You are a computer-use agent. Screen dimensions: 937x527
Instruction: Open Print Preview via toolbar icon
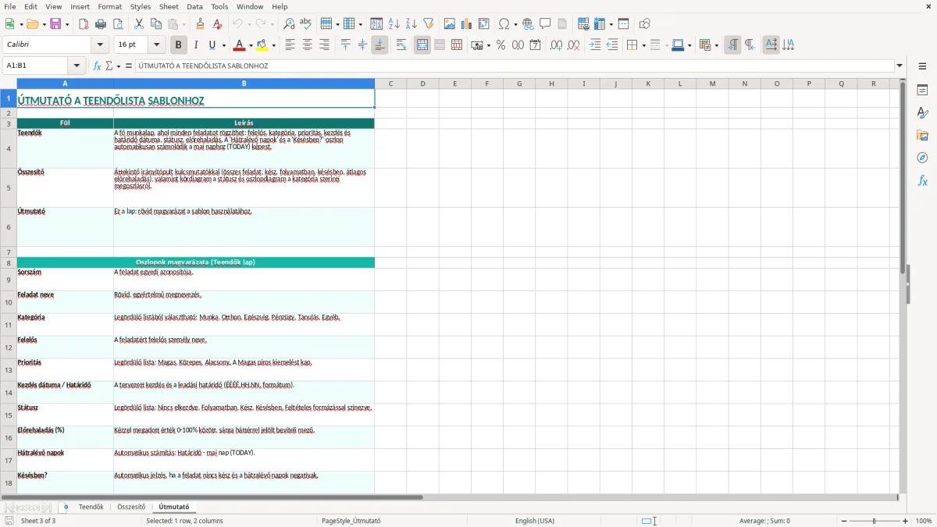click(x=118, y=24)
